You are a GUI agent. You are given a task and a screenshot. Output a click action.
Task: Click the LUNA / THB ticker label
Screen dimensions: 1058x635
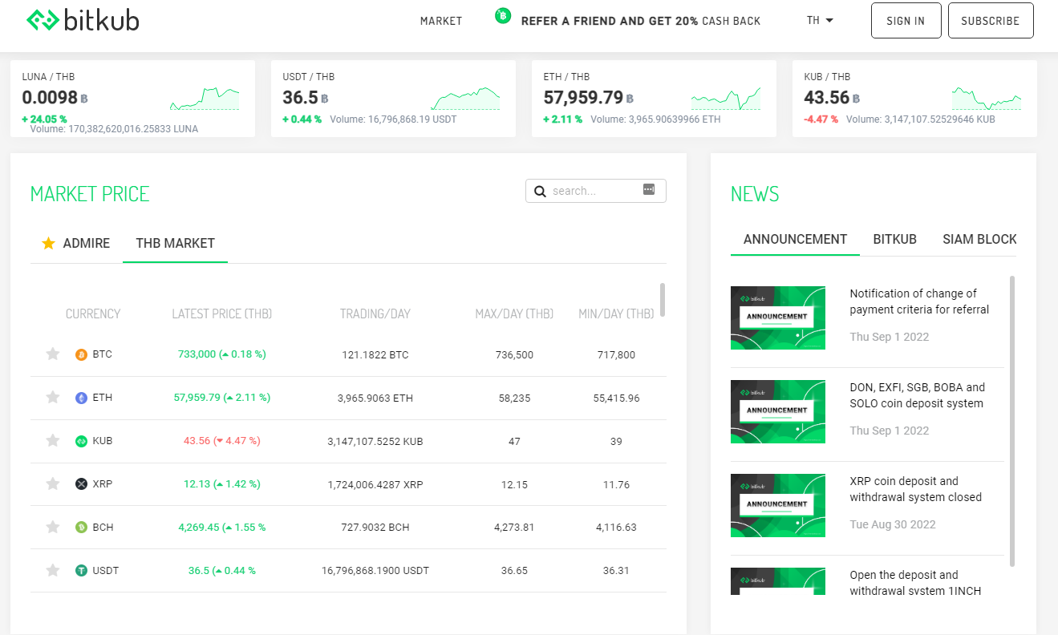click(x=48, y=77)
